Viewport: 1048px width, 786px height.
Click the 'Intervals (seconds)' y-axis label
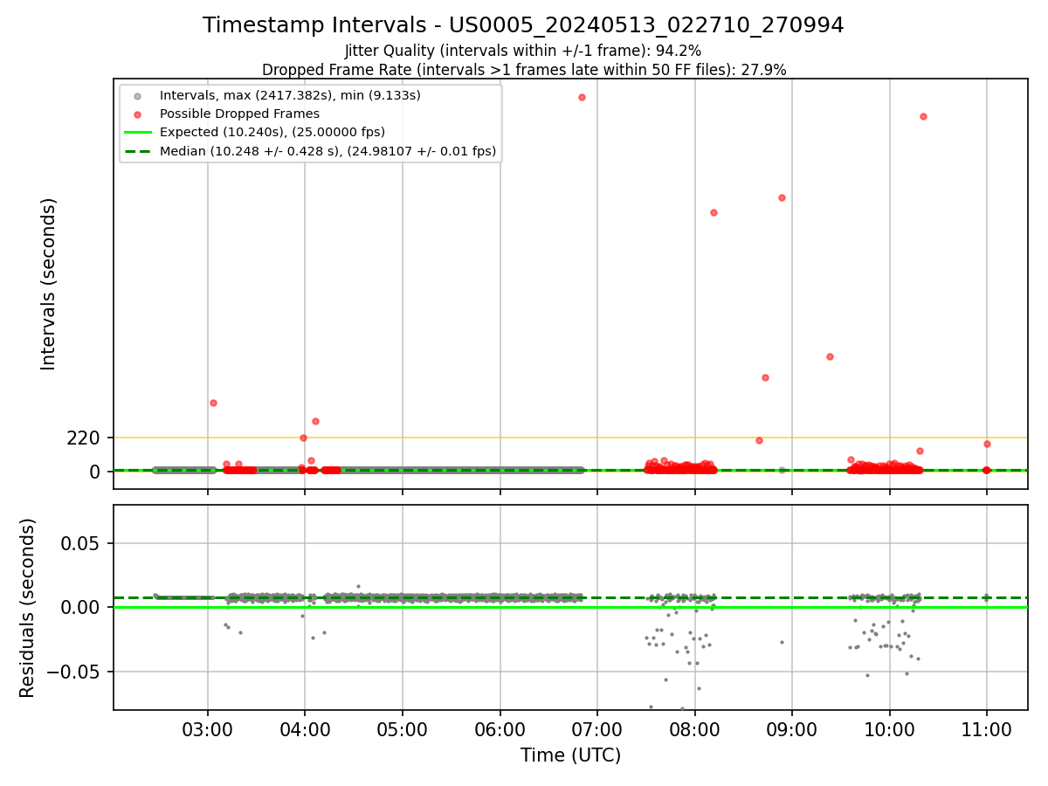click(x=49, y=284)
